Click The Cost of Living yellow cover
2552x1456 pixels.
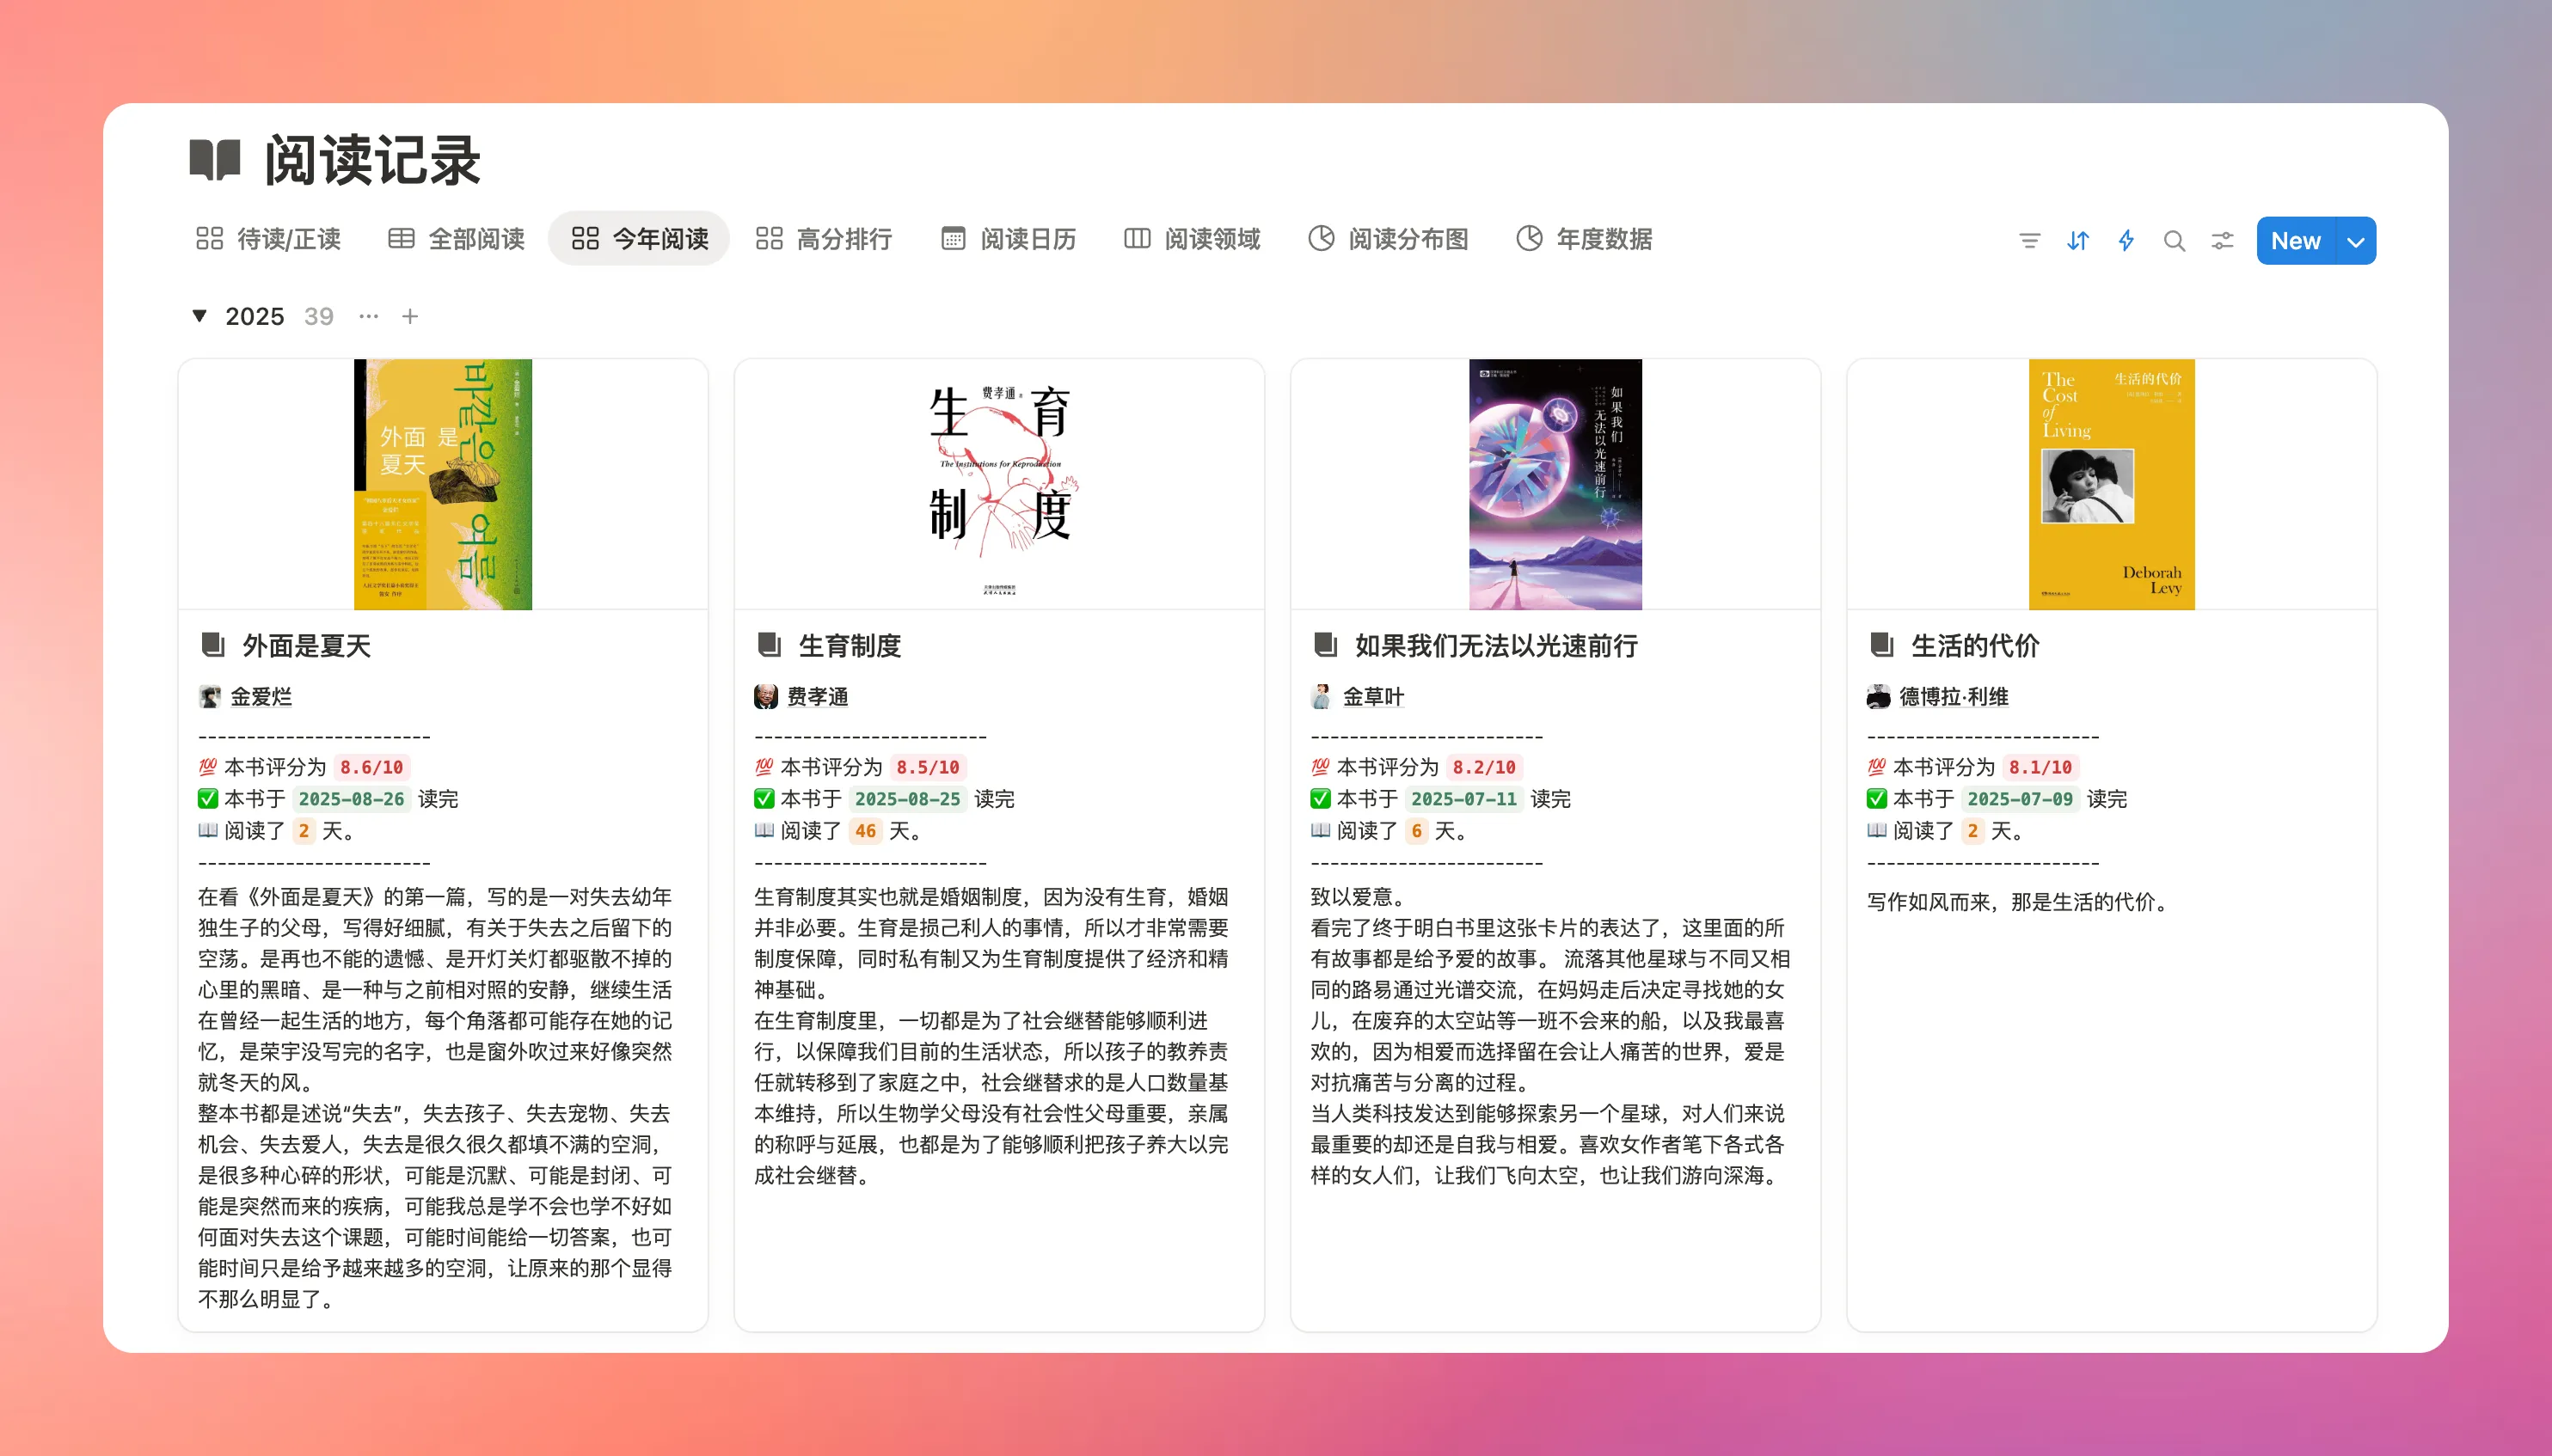coord(2111,484)
